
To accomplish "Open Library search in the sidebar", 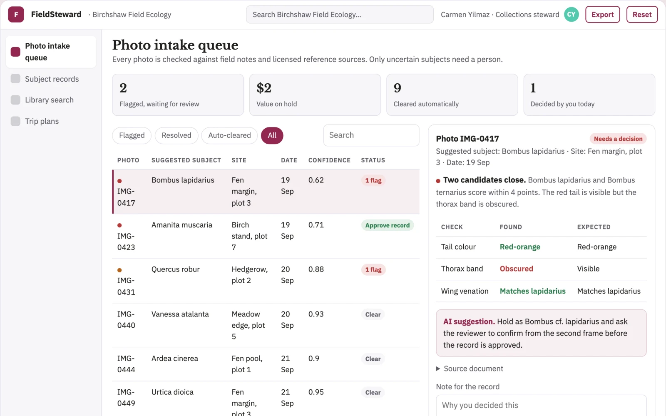I will tap(51, 100).
